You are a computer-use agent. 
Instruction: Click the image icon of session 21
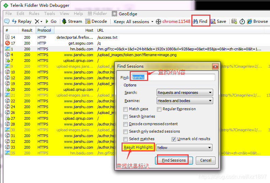[7, 95]
